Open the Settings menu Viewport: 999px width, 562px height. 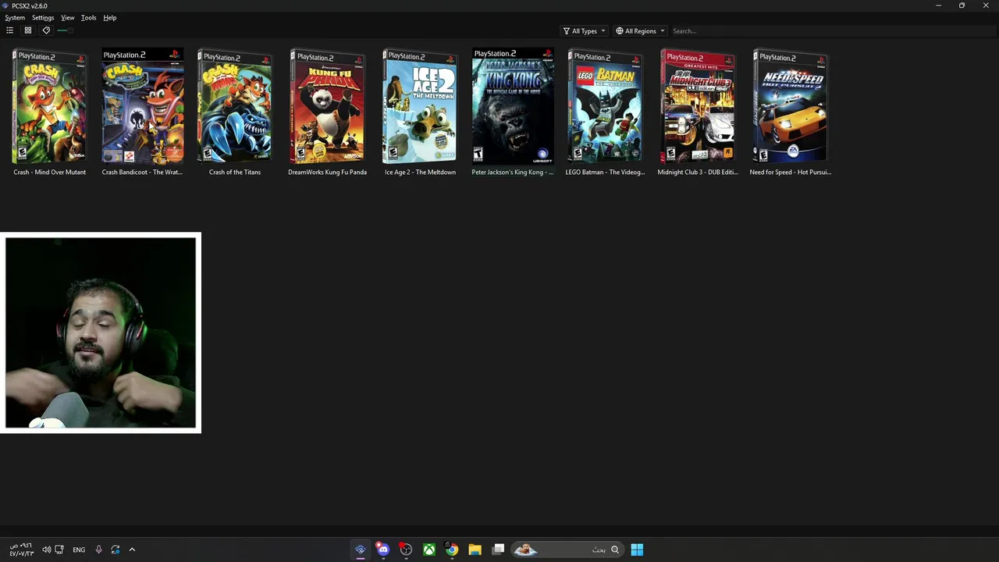(x=43, y=18)
